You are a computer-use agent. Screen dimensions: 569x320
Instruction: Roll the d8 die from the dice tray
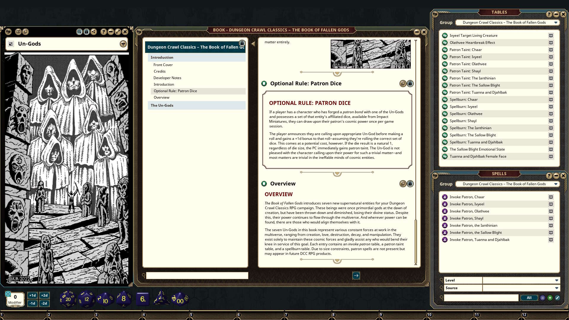click(x=124, y=299)
